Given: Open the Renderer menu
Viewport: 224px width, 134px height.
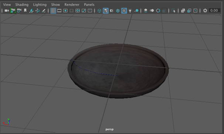Looking at the screenshot, I should coord(72,5).
